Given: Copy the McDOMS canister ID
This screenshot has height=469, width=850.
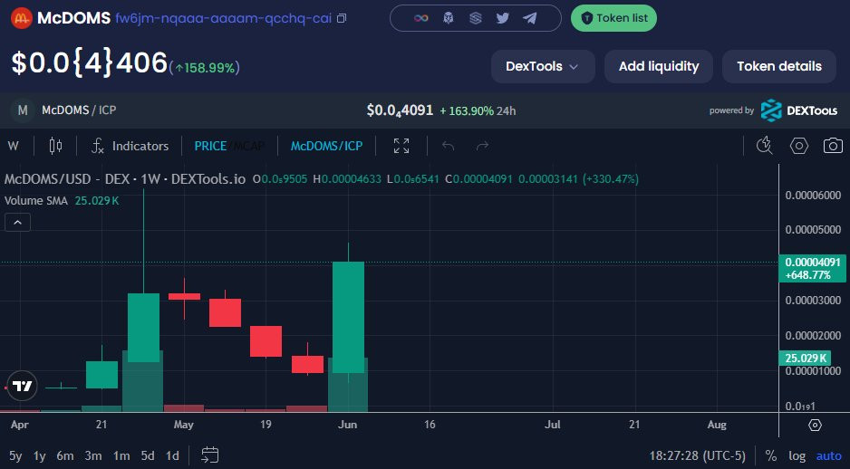Looking at the screenshot, I should 342,18.
